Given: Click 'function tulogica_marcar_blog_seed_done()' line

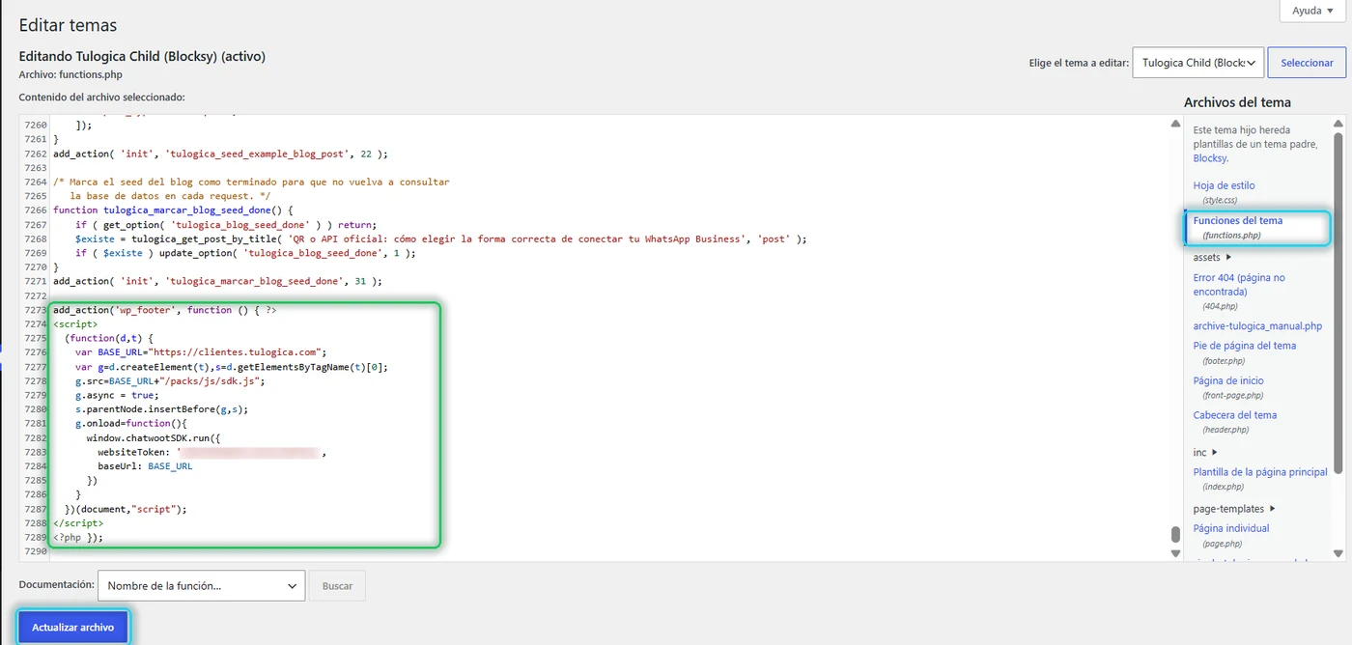Looking at the screenshot, I should [173, 210].
